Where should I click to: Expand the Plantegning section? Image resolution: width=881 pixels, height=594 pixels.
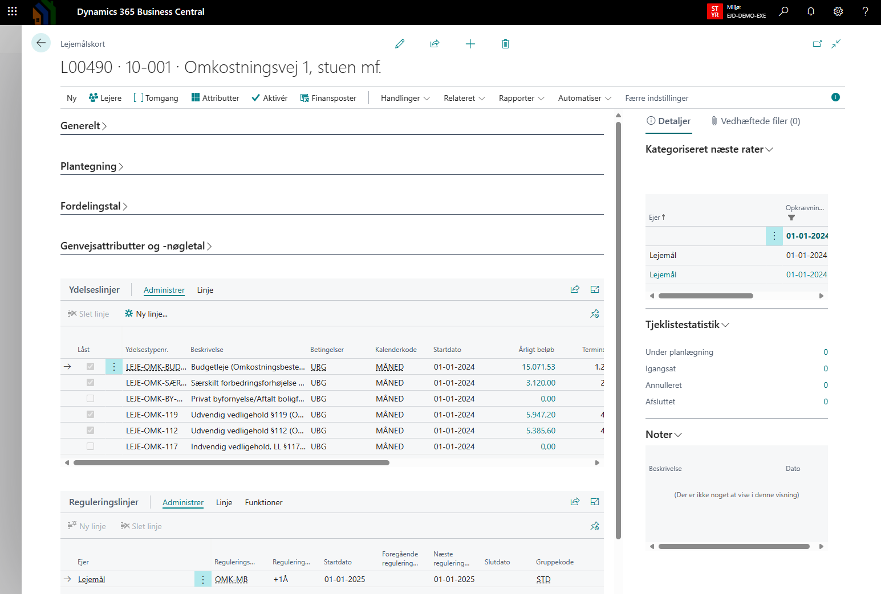point(92,166)
